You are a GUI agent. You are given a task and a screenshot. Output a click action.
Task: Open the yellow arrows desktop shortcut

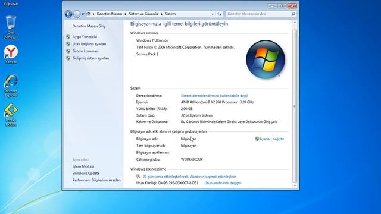(x=11, y=115)
